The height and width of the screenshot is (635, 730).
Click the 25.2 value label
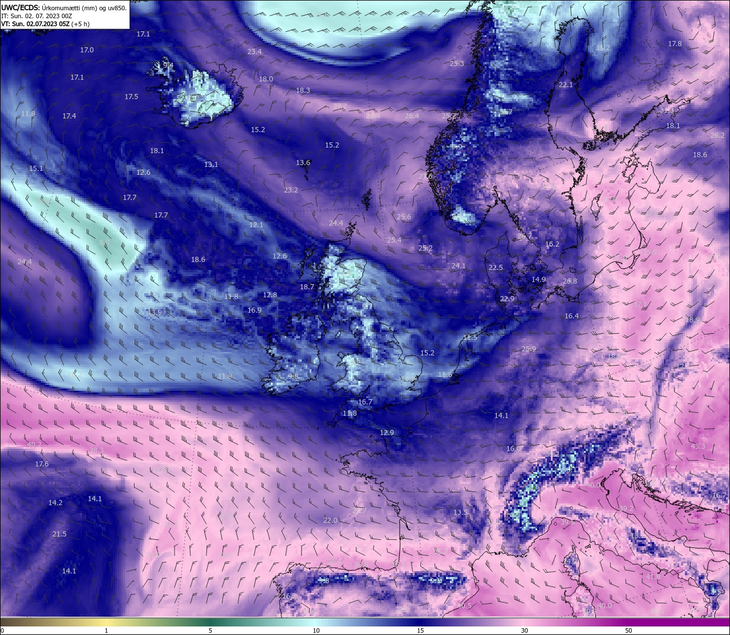(x=425, y=248)
